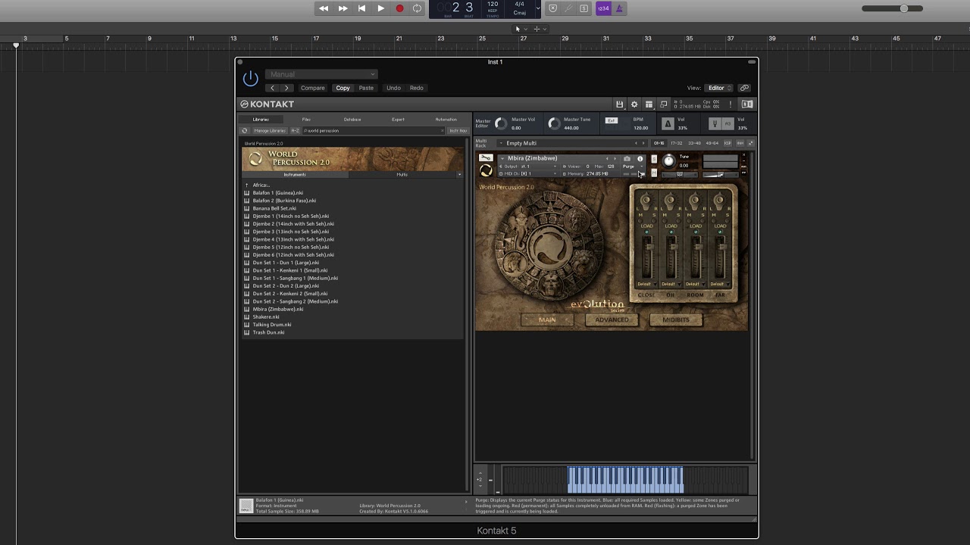The height and width of the screenshot is (545, 970).
Task: Click the MIDIBITS button on instrument panel
Action: (676, 319)
